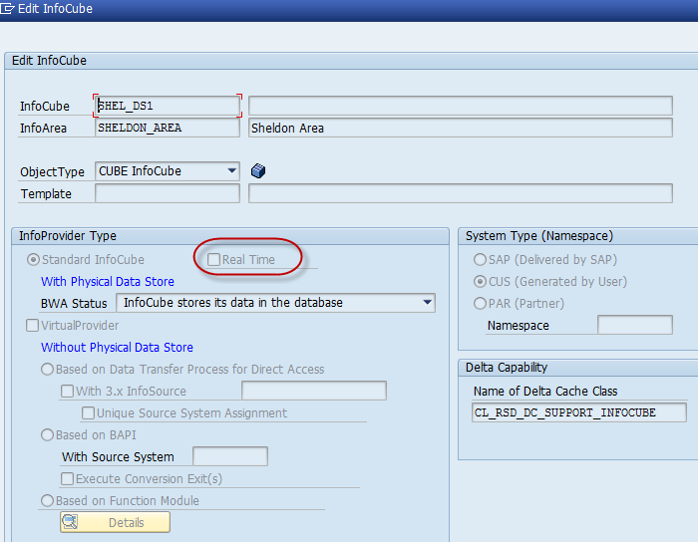Viewport: 698px width, 542px height.
Task: Click the InfoProvider Type group header
Action: (67, 236)
